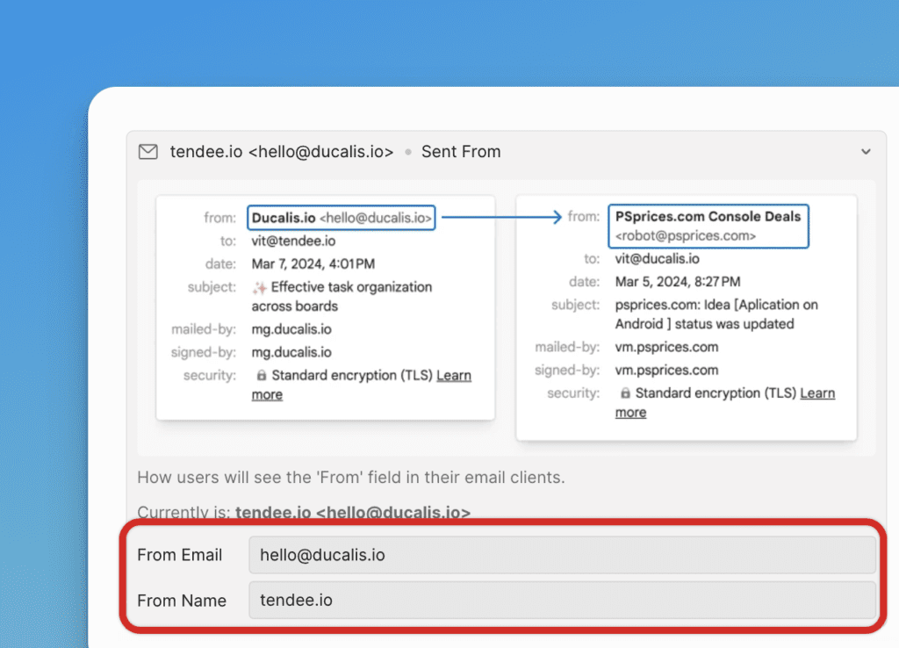Click the envelope icon beside tendee.io
Screen dimensions: 899x648
[x=147, y=151]
